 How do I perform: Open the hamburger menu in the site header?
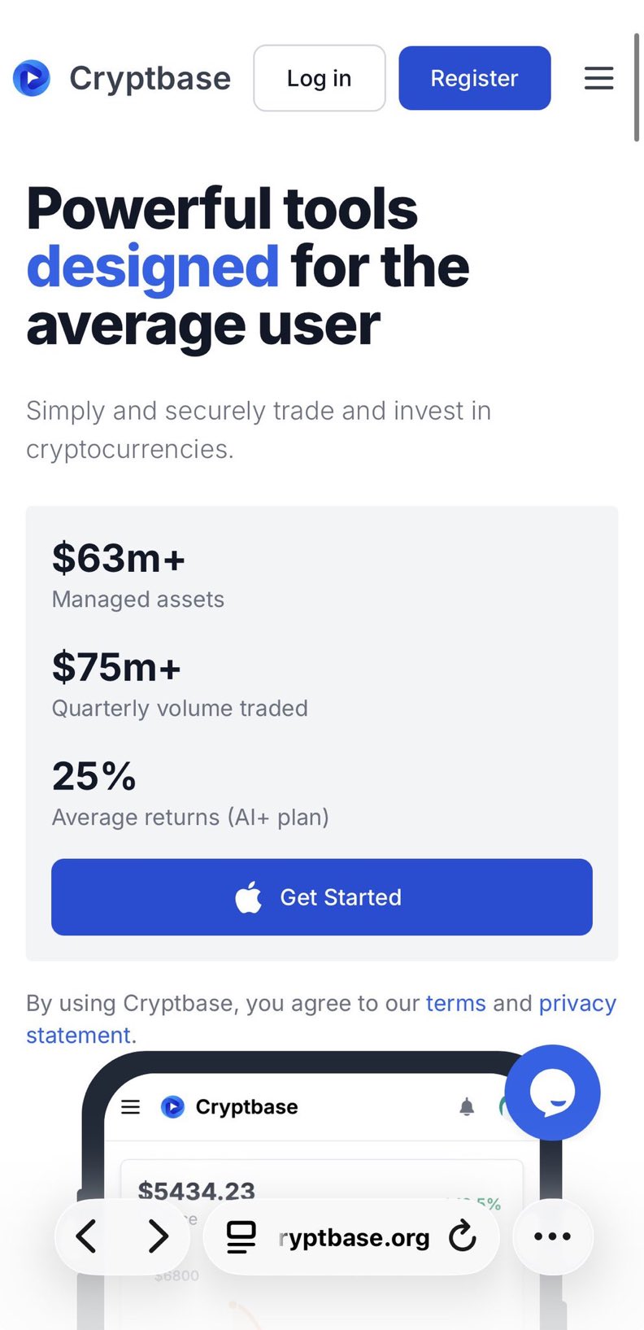point(598,78)
